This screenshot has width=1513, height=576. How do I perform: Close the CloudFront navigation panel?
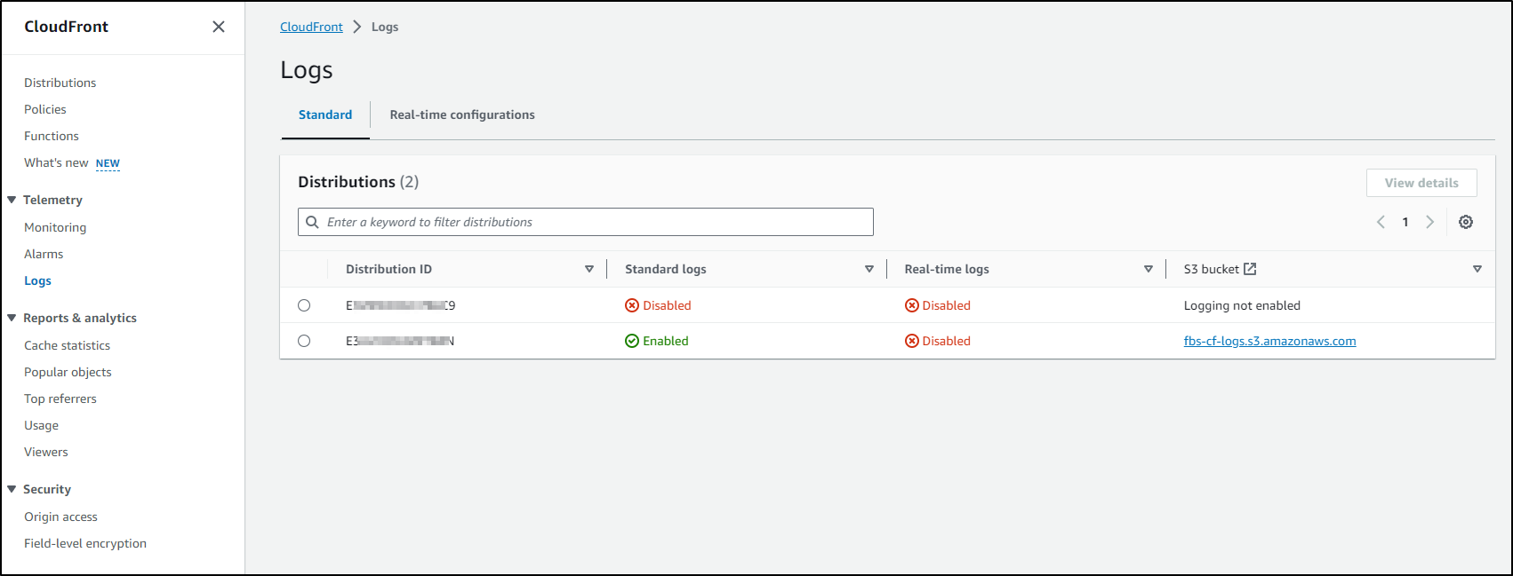pyautogui.click(x=219, y=27)
